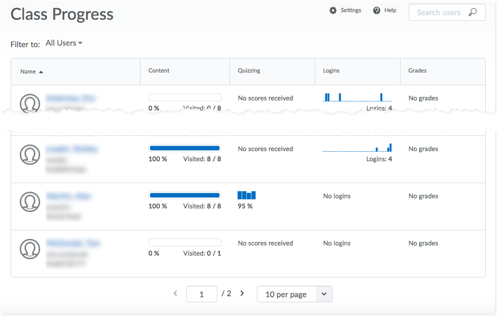
Task: Click the 95 % quizzing bar chart
Action: (x=247, y=195)
